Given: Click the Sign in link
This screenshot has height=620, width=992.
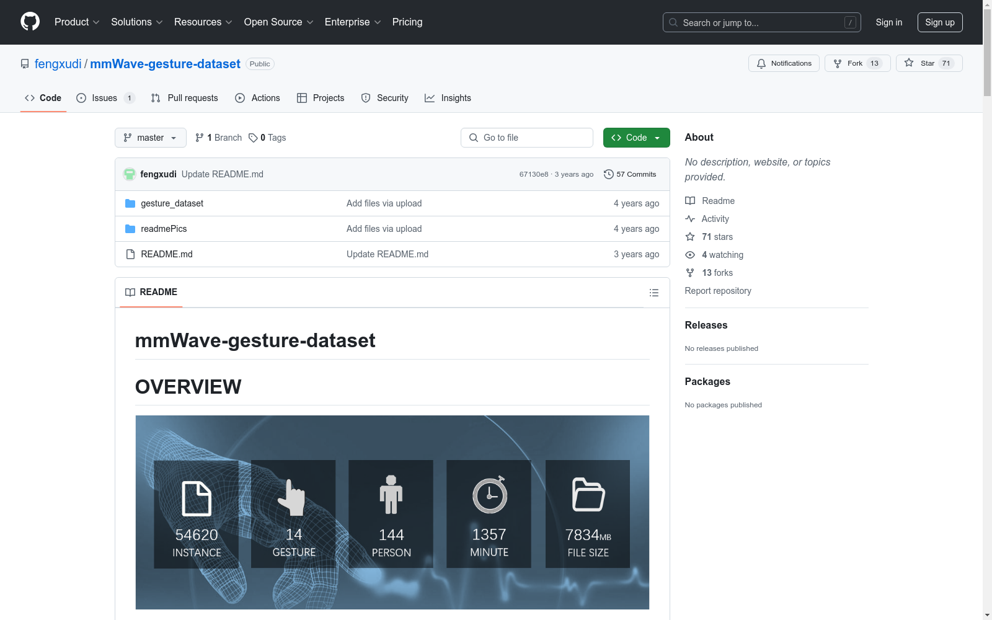Looking at the screenshot, I should (889, 22).
